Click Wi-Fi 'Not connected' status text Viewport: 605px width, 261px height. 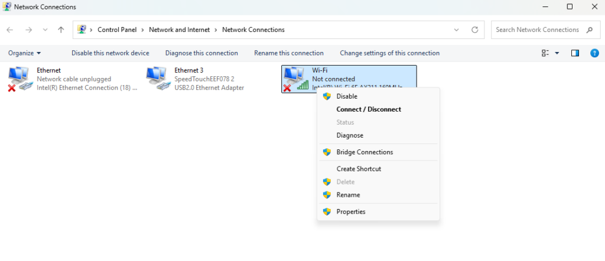333,79
